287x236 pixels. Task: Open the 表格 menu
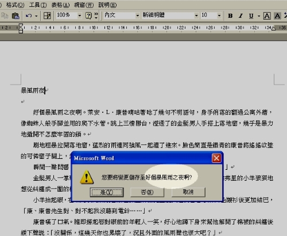60,5
